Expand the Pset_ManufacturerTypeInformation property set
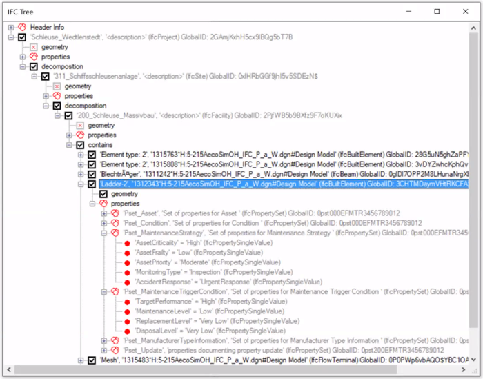 click(104, 340)
